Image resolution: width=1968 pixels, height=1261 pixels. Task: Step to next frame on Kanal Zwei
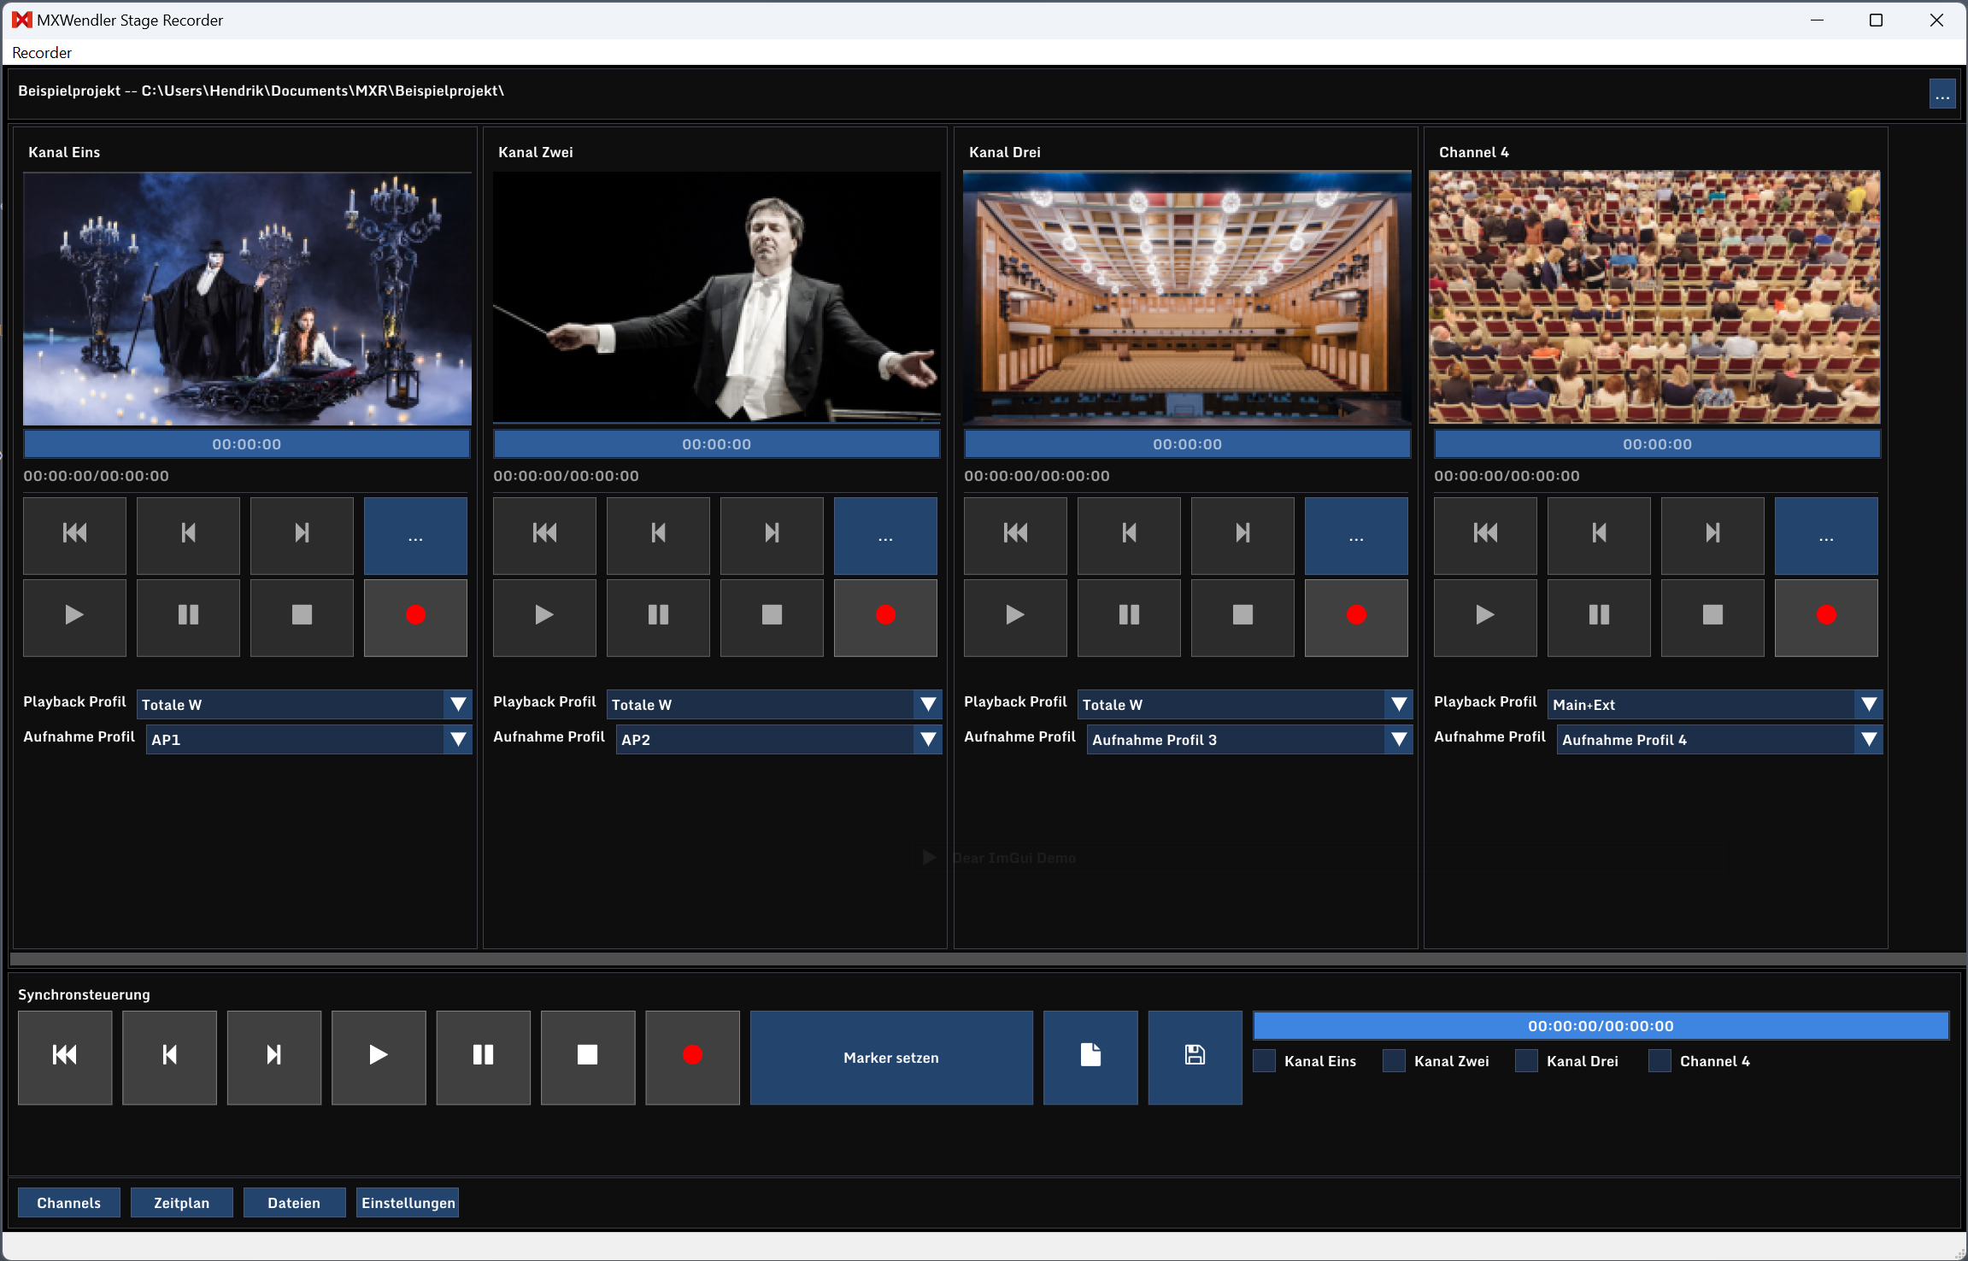point(771,533)
